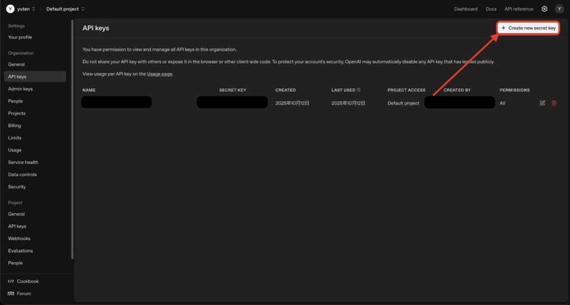Screen dimensions: 570x305
Task: Click the edit pencil icon for the API key
Action: [x=542, y=103]
